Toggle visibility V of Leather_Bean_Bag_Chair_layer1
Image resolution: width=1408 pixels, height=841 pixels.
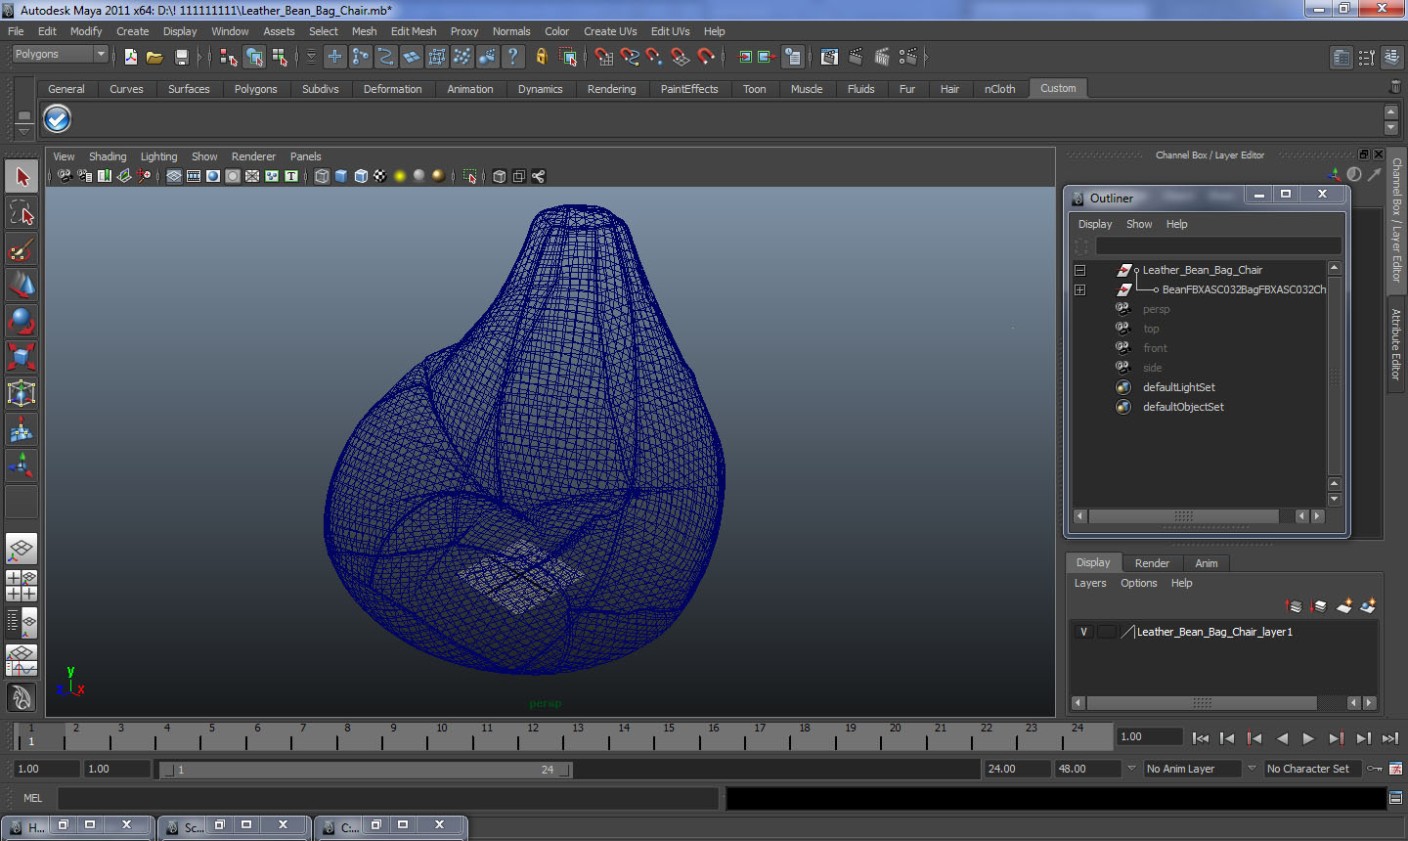click(1083, 632)
